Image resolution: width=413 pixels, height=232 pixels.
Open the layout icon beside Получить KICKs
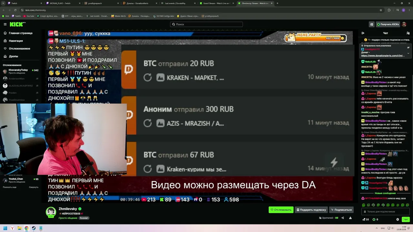tap(372, 24)
